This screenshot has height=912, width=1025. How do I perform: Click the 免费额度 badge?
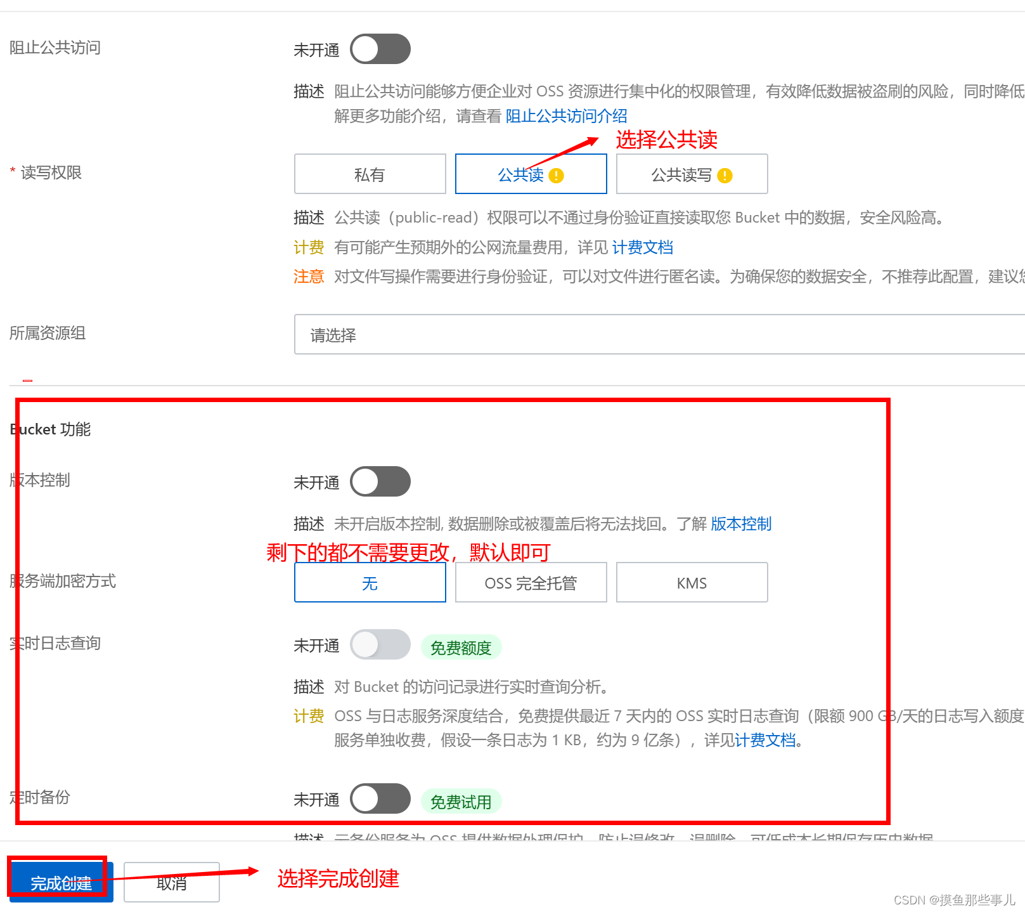point(461,648)
